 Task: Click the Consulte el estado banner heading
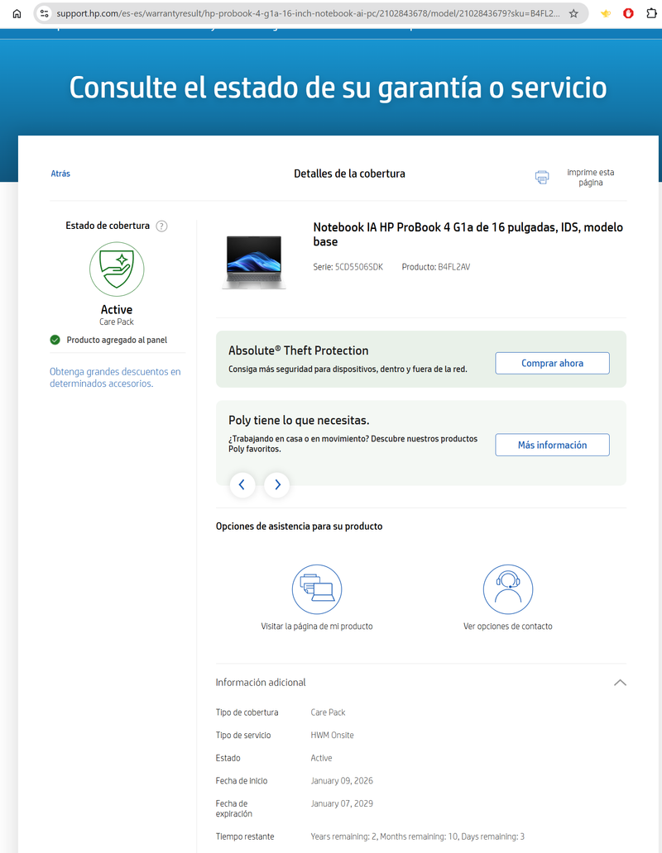(x=338, y=88)
